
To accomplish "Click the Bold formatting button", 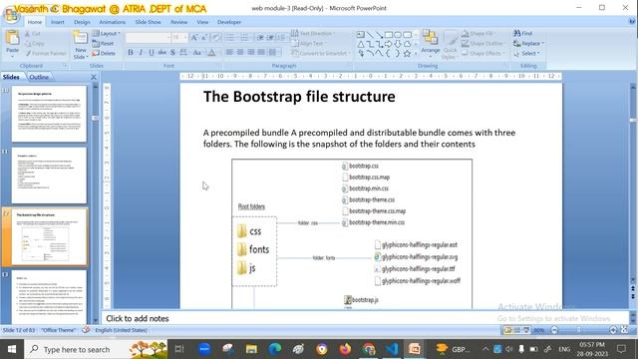I will [131, 52].
